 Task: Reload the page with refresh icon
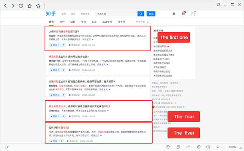(x=21, y=6)
